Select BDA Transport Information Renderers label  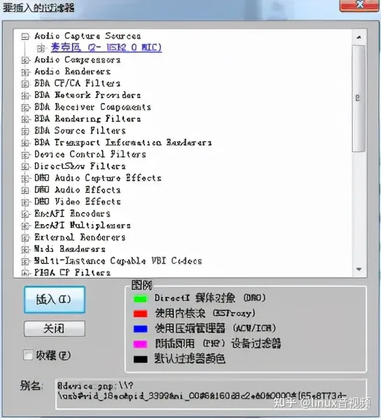click(123, 142)
